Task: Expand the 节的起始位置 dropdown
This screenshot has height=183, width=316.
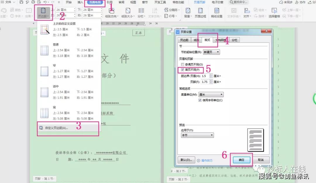Action: [x=212, y=52]
